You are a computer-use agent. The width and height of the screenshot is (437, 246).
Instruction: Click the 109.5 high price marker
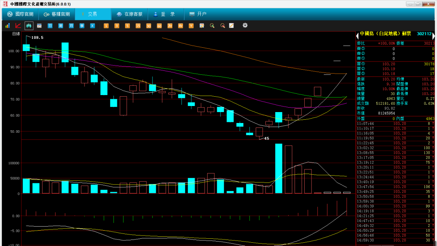click(x=37, y=38)
